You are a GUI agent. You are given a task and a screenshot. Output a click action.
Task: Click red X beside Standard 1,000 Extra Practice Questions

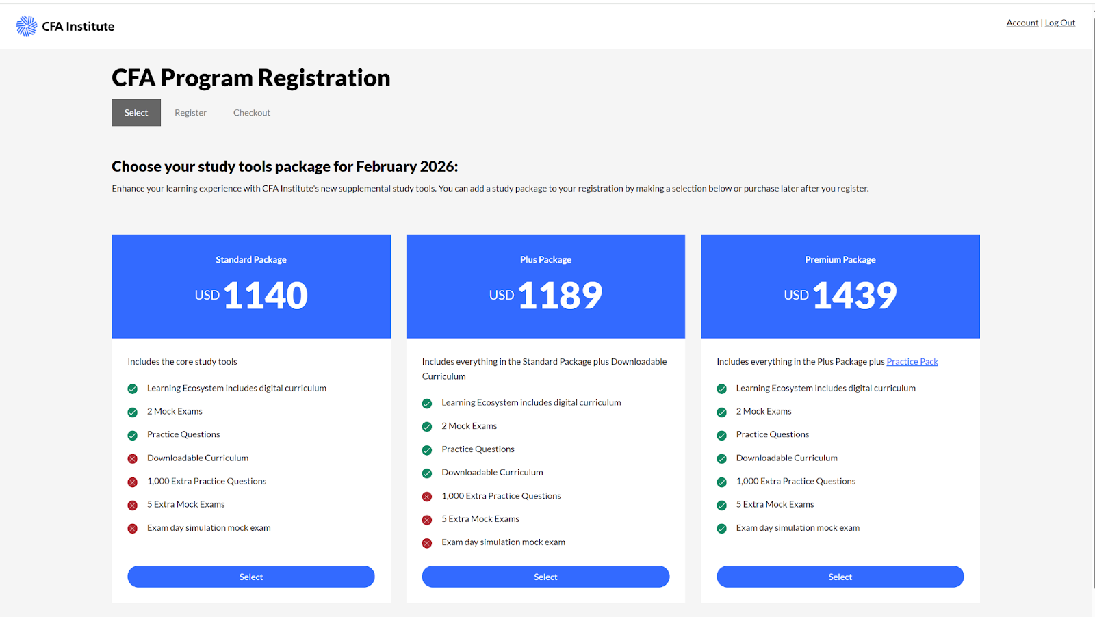[x=133, y=482]
